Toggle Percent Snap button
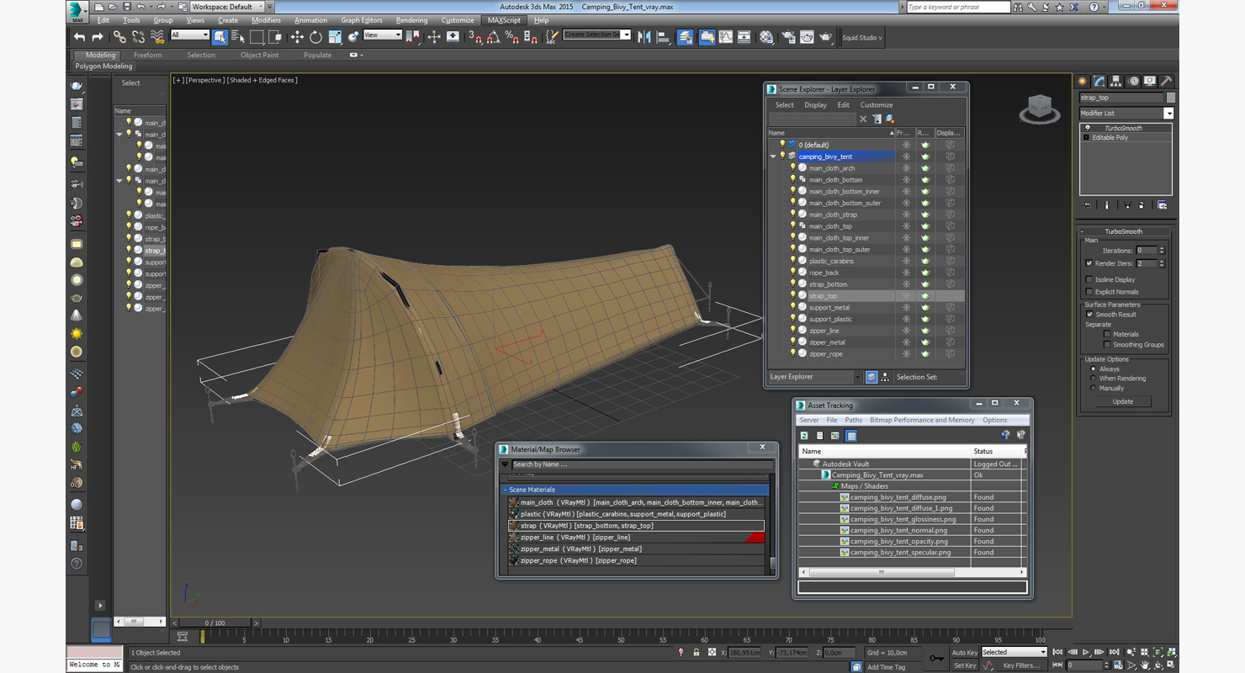 click(x=512, y=37)
